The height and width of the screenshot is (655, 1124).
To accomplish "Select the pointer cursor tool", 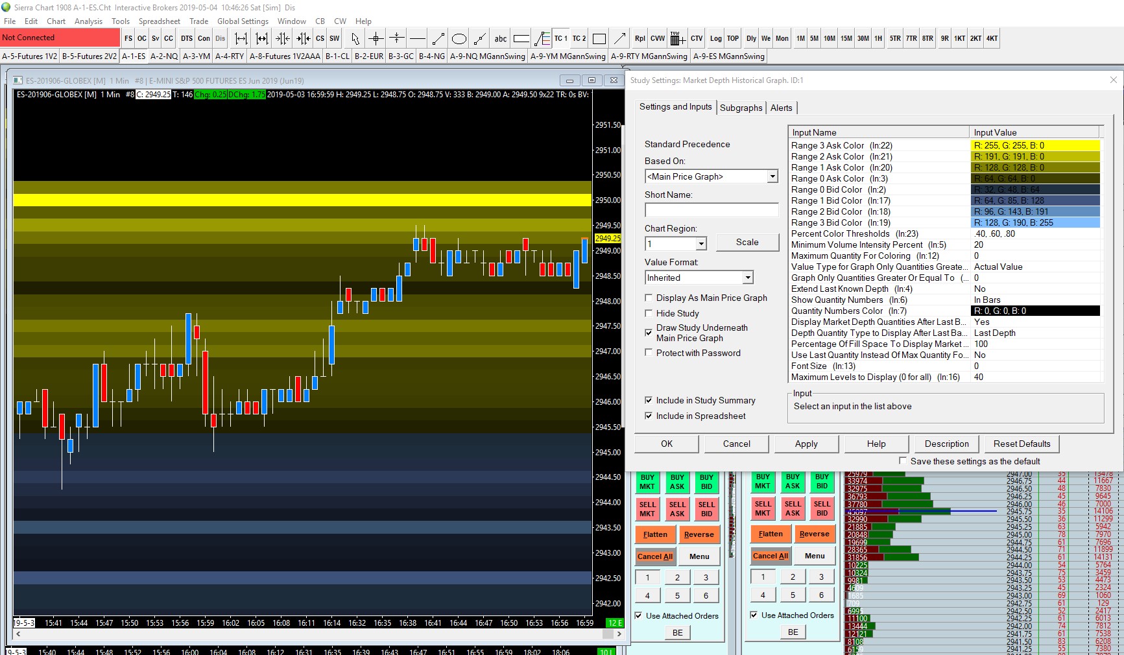I will [355, 39].
